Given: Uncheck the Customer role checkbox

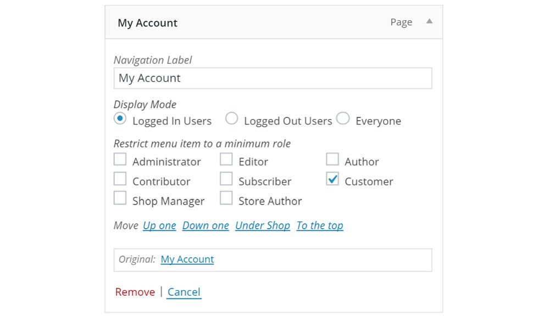Looking at the screenshot, I should pyautogui.click(x=332, y=179).
